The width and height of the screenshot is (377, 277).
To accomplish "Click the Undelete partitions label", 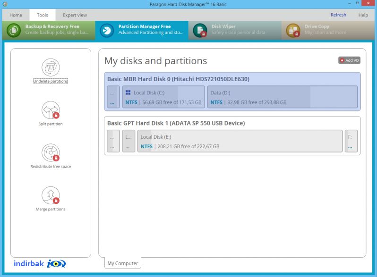I will (51, 81).
